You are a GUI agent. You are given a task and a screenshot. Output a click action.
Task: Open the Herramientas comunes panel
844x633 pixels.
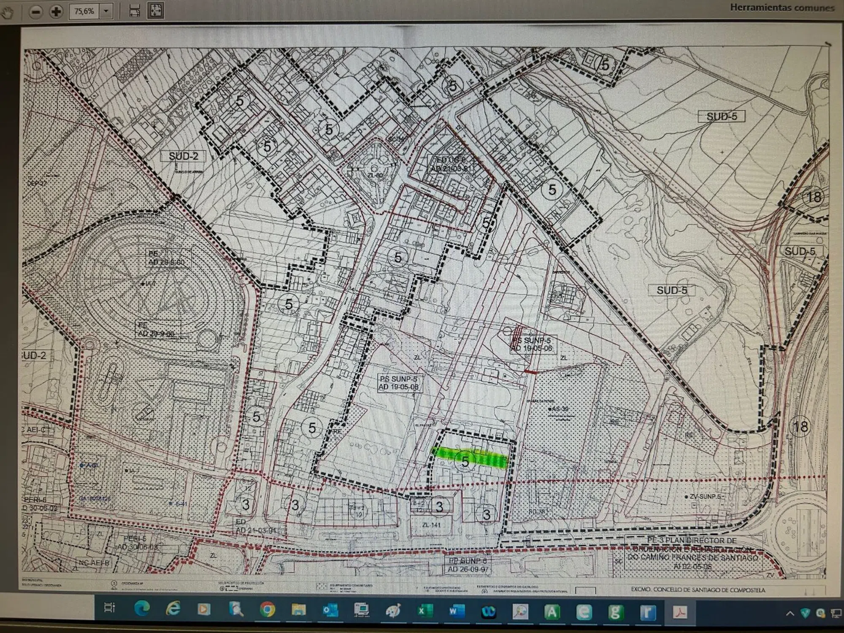[x=782, y=8]
